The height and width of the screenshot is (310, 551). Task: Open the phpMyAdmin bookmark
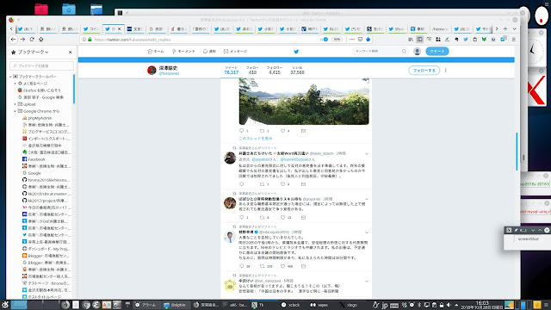point(40,118)
